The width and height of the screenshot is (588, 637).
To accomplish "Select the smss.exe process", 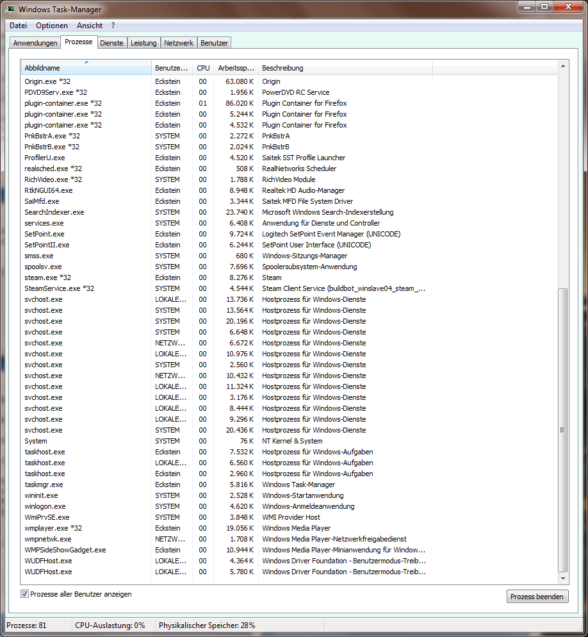I will [226, 256].
